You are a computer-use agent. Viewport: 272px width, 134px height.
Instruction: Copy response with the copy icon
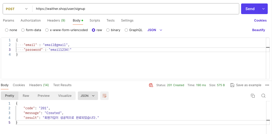click(x=253, y=96)
